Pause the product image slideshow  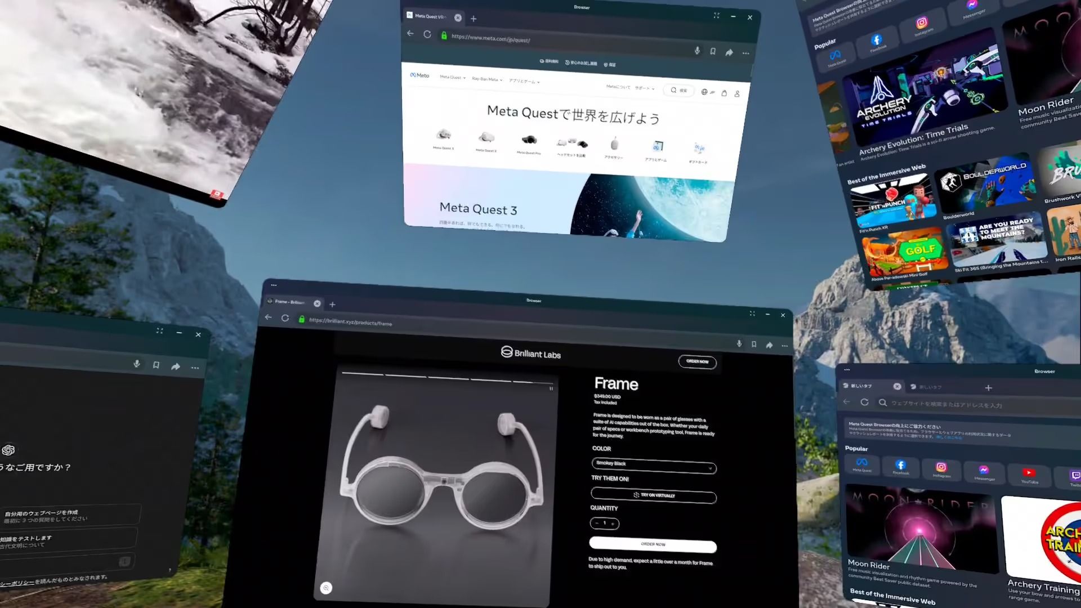(551, 388)
